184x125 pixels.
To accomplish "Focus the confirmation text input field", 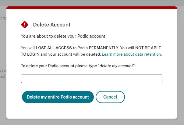I will point(92,79).
